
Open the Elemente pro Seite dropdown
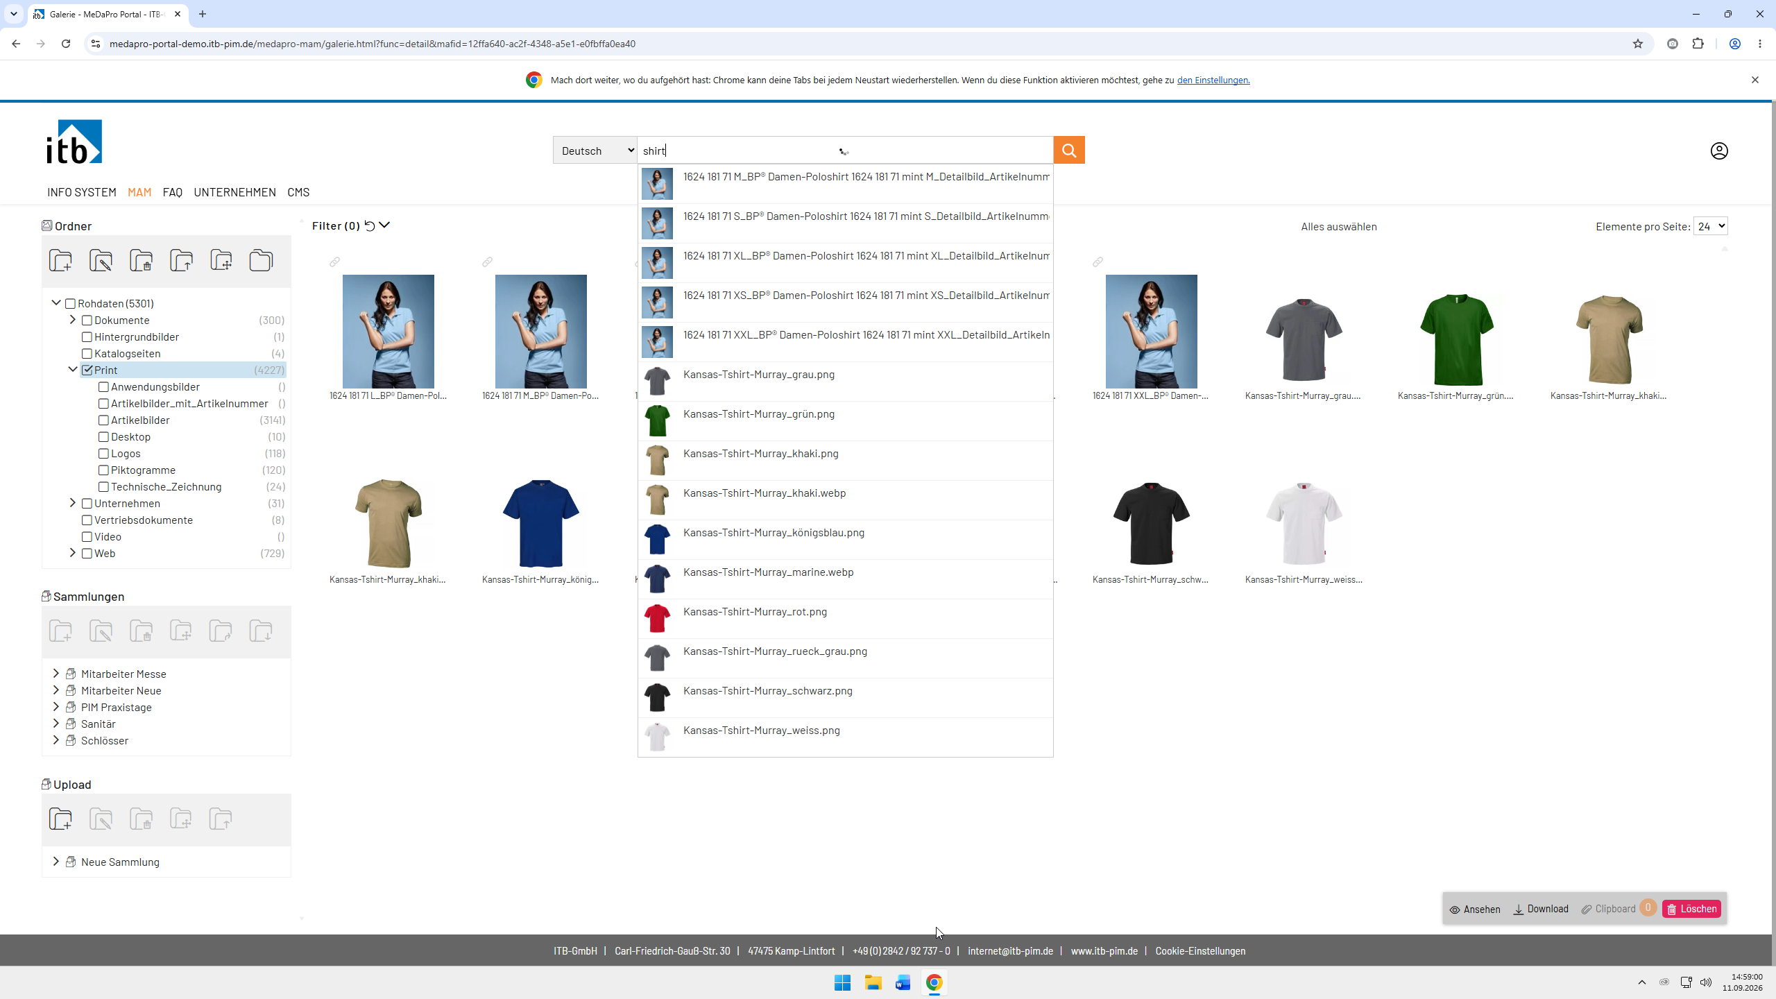[1710, 226]
